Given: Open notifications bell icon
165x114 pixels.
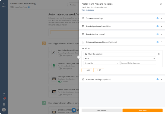Looking at the screenshot, I should (x=4, y=99).
